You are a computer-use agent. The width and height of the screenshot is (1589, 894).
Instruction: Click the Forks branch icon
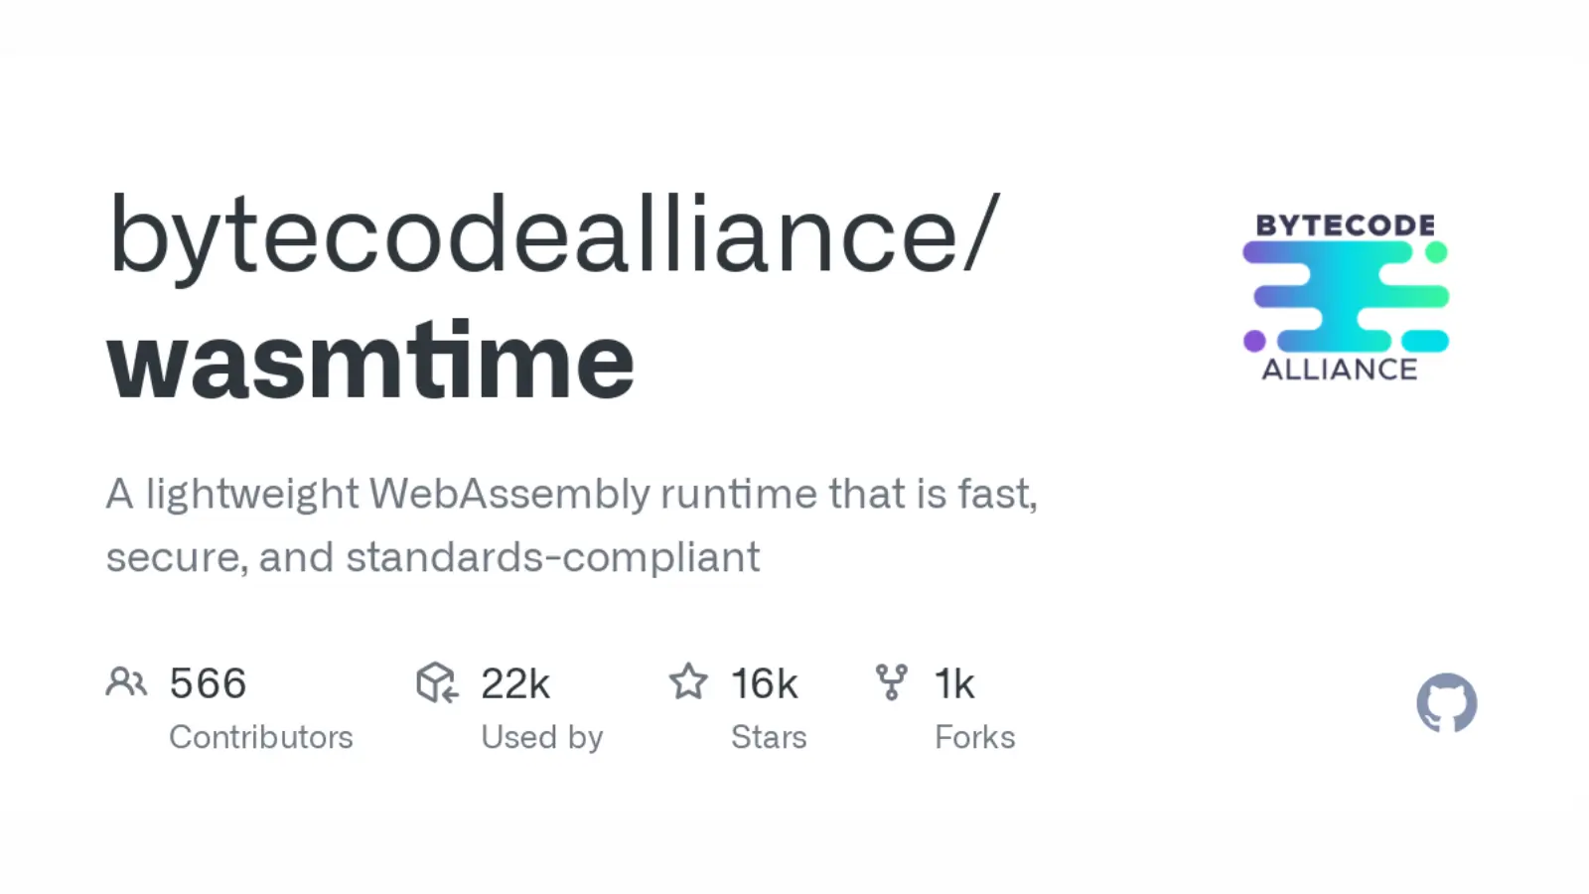pos(891,682)
